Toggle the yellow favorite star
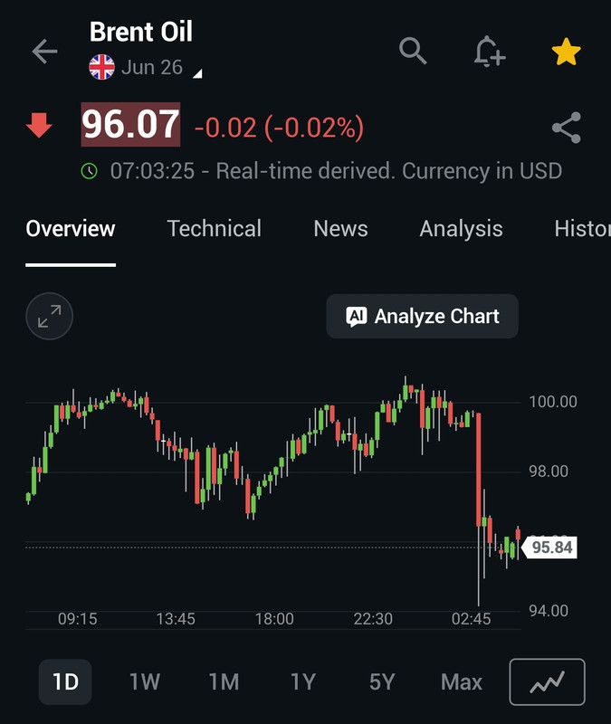Screen dimensions: 611x724 [x=567, y=52]
